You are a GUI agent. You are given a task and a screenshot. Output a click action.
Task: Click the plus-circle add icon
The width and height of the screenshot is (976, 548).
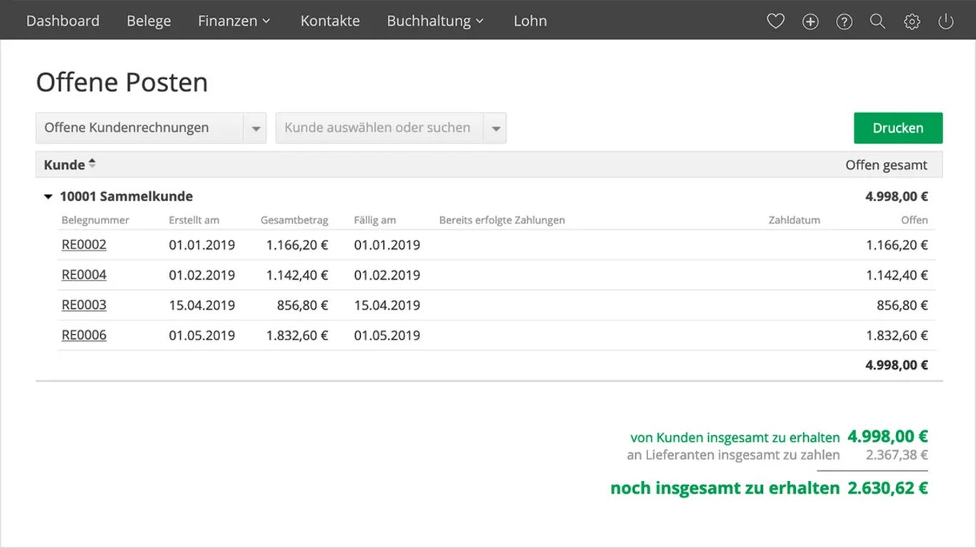pos(810,21)
